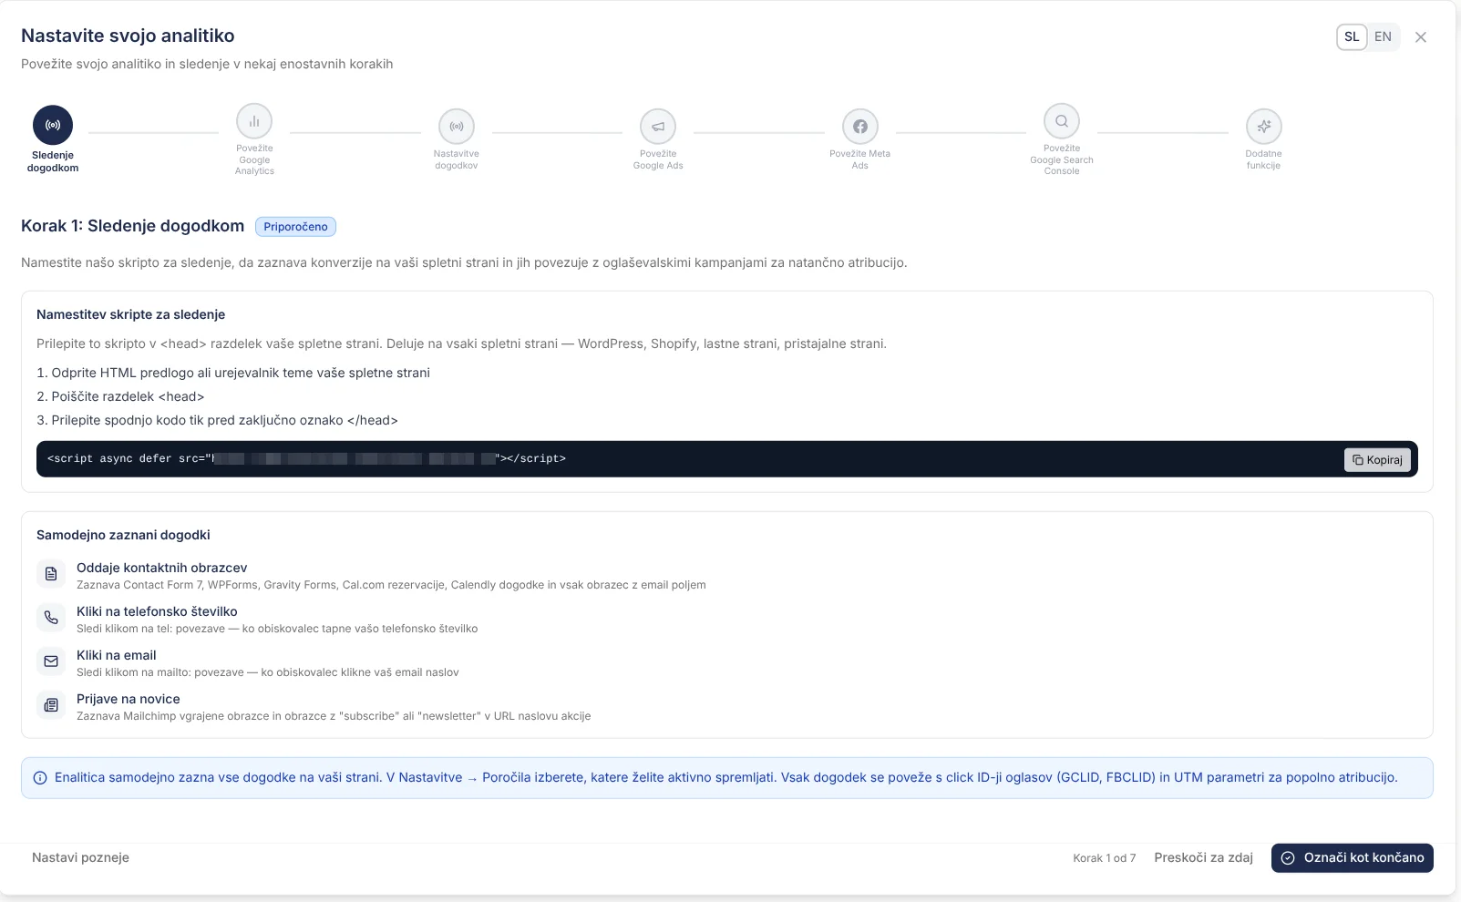
Task: Open Google Search Console magnifier step
Action: pos(1062,121)
